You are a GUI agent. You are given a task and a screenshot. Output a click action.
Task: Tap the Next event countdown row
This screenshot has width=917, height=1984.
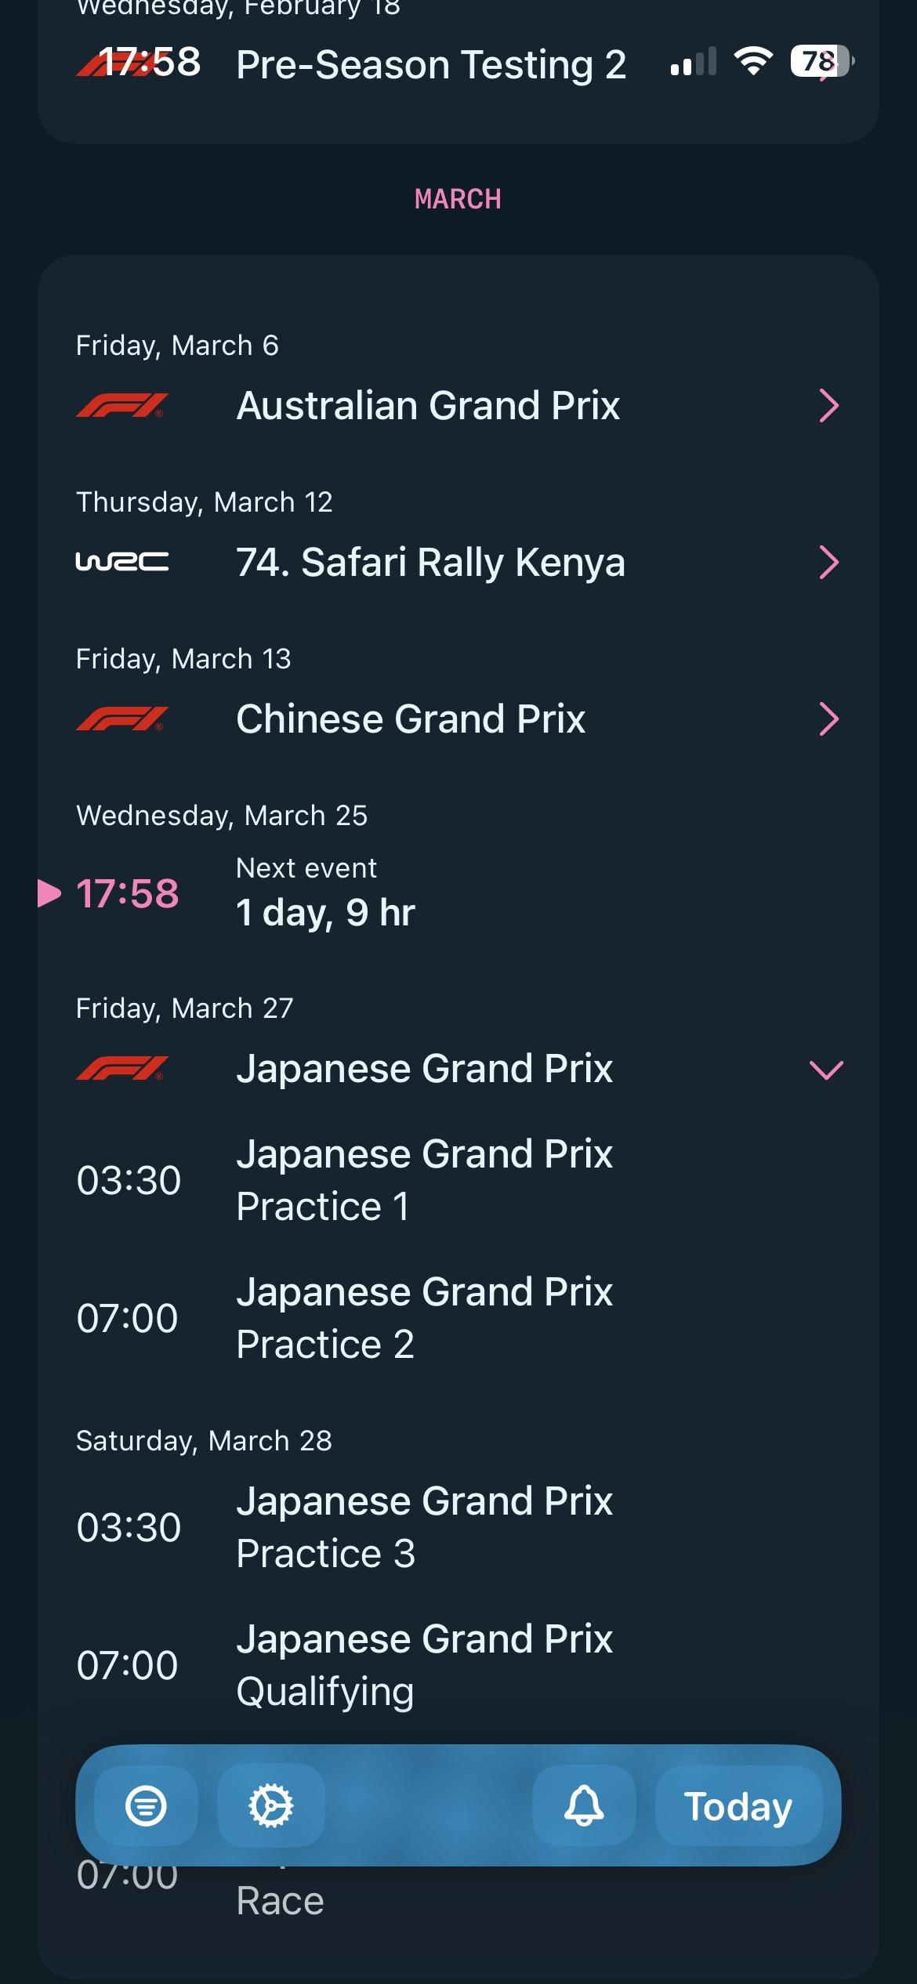point(325,893)
